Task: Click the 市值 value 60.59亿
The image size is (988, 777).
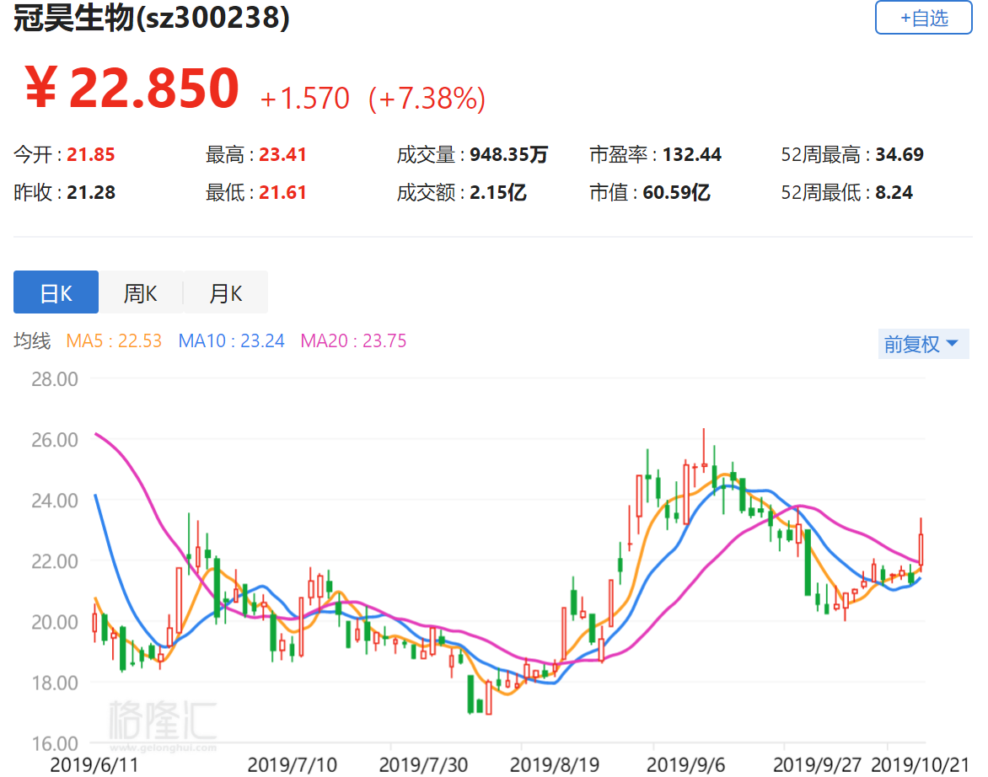Action: pos(676,192)
